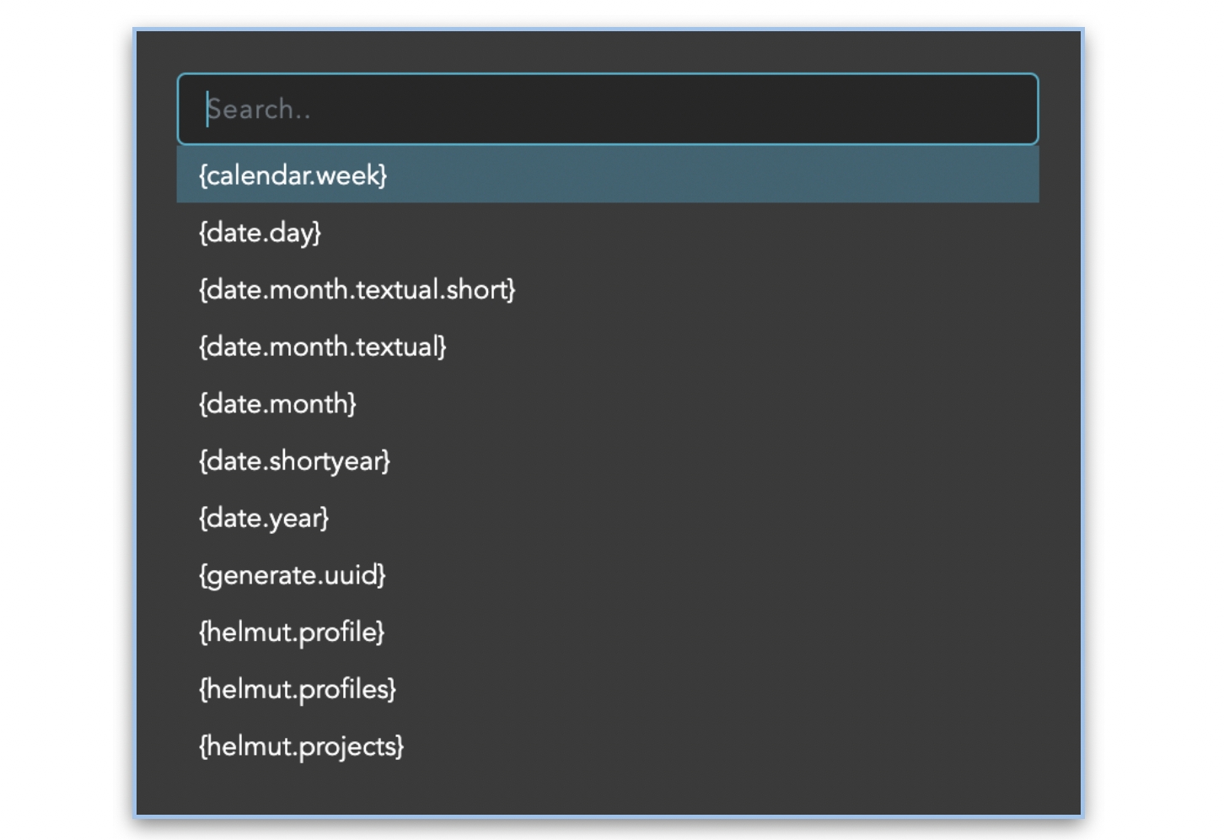Select {date.shortyear} from the list
Screen dimensions: 1224x840
pyautogui.click(x=294, y=461)
